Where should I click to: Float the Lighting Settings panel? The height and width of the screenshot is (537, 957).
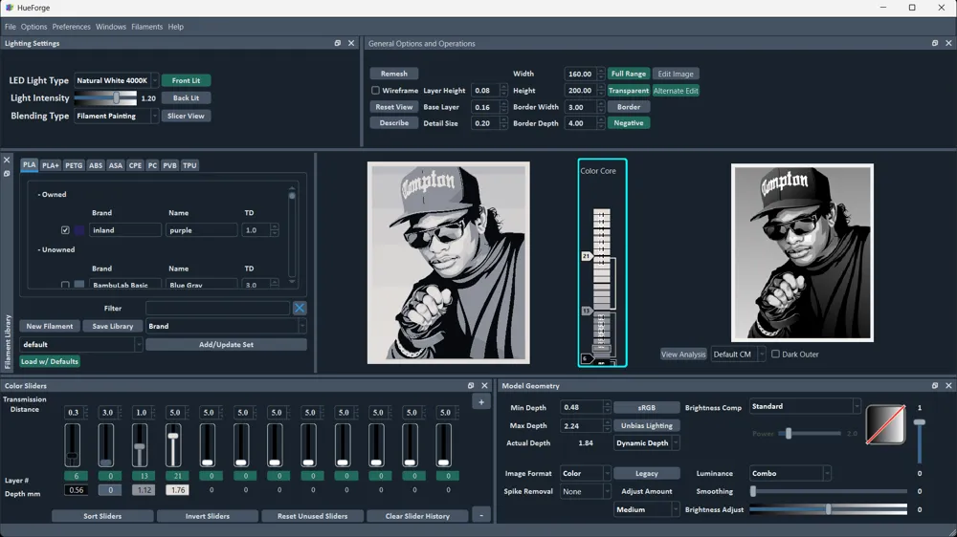338,43
